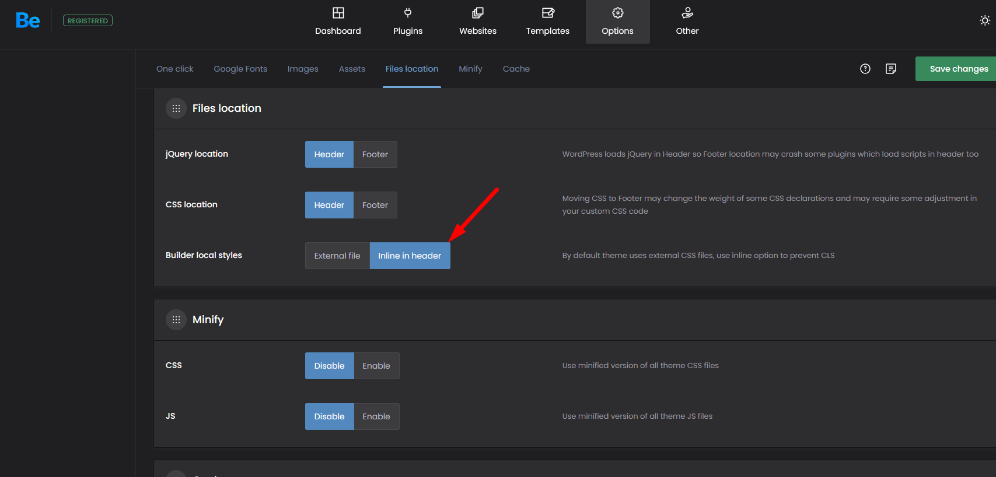Viewport: 996px width, 477px height.
Task: Switch to the Minify tab
Action: click(470, 69)
